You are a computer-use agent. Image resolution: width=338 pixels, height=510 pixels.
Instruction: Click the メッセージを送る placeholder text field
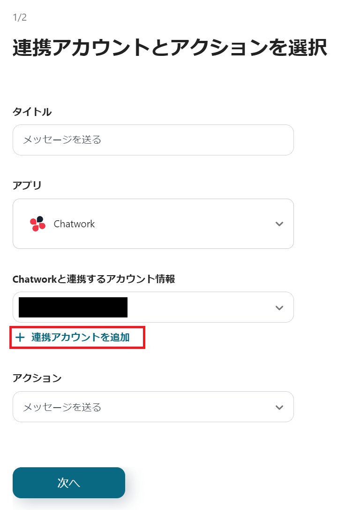[153, 140]
